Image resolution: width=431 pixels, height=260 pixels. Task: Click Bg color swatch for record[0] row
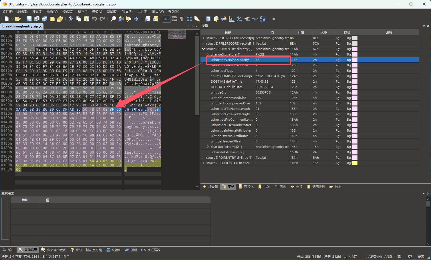tap(355, 38)
